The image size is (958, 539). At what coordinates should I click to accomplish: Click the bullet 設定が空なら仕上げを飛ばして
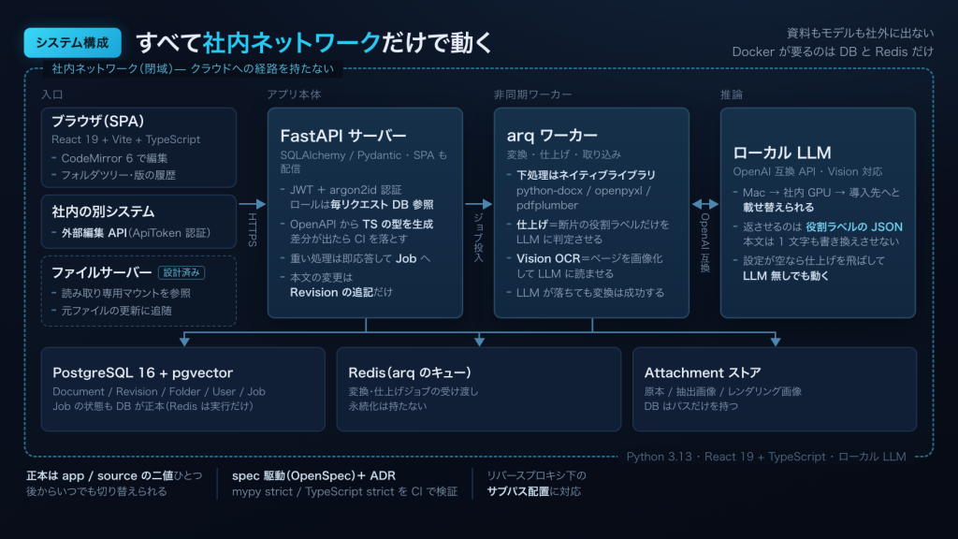814,261
